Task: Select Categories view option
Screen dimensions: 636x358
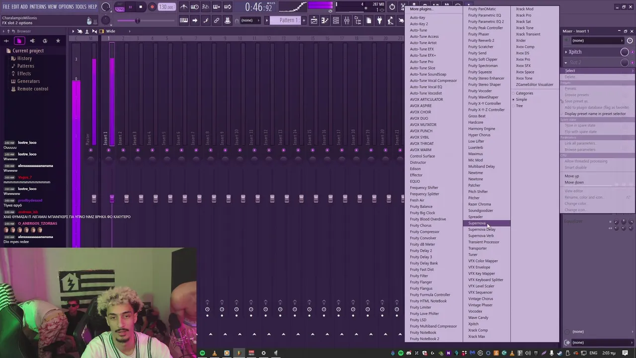Action: [524, 93]
